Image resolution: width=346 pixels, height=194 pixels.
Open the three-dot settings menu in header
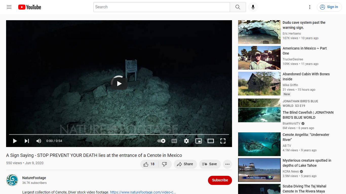pyautogui.click(x=310, y=7)
